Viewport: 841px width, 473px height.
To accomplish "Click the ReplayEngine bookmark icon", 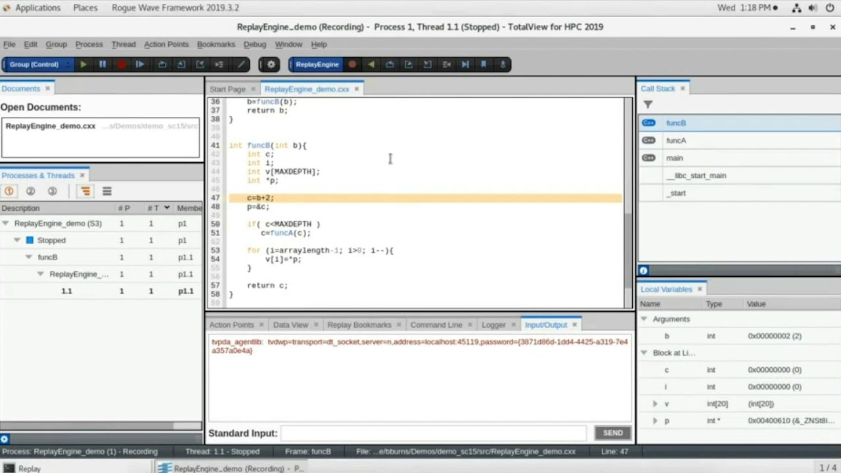I will [484, 64].
